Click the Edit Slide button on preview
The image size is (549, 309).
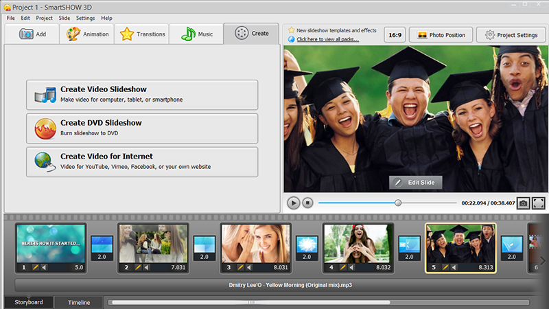[416, 183]
